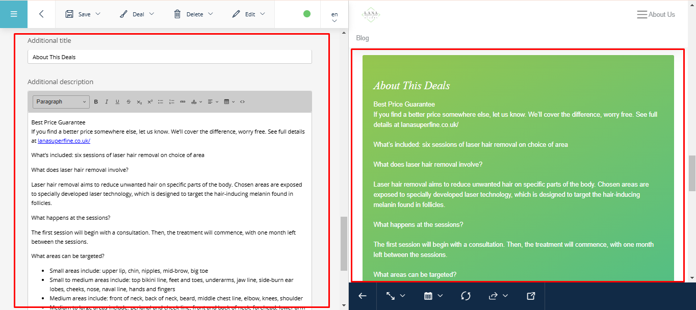
Task: Open the en language selector
Action: (334, 17)
